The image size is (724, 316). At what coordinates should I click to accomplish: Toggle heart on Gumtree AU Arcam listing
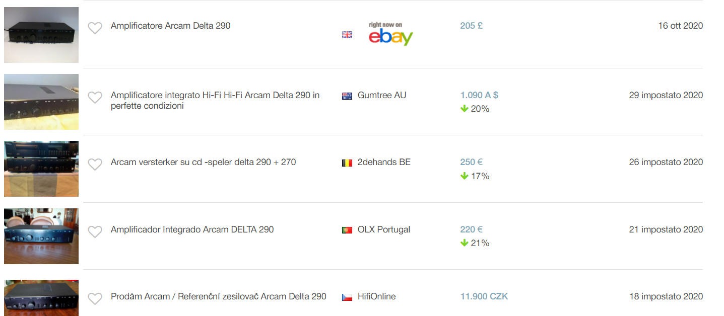pyautogui.click(x=95, y=98)
